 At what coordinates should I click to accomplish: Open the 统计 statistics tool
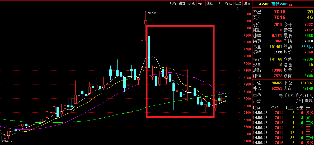click(201, 3)
